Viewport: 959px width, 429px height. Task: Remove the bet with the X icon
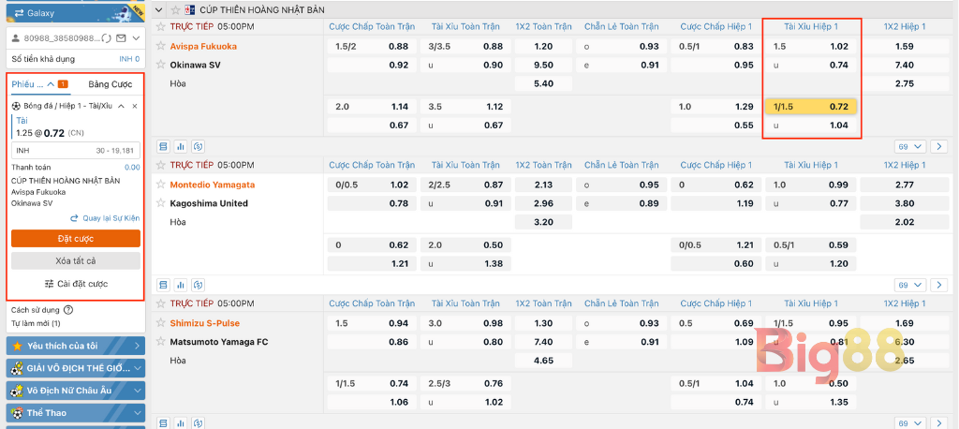tap(135, 106)
